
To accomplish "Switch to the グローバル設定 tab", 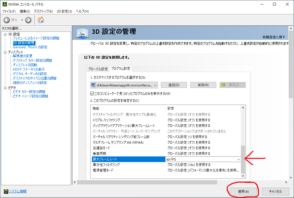I will tap(98, 69).
